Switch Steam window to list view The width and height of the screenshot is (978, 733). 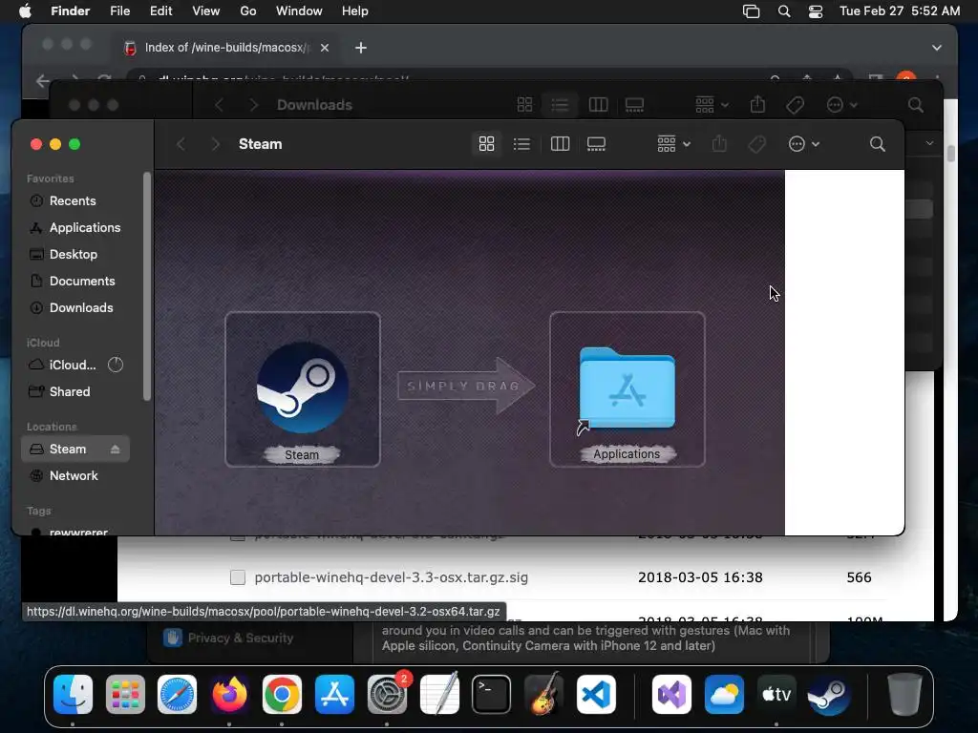521,144
